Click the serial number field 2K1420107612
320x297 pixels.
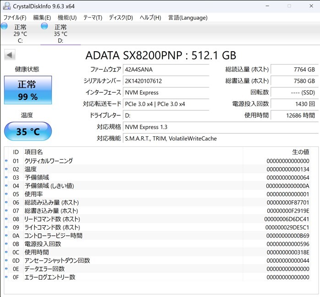click(166, 81)
